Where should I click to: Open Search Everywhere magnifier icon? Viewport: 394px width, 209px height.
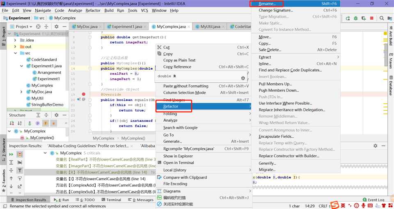(x=382, y=18)
